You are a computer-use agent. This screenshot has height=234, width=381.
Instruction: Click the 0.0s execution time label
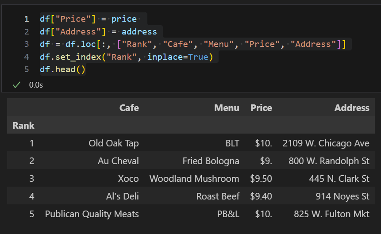pyautogui.click(x=36, y=85)
